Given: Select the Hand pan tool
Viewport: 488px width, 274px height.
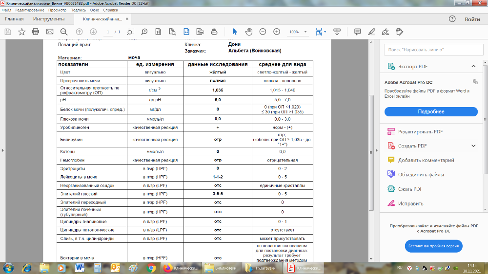Looking at the screenshot, I should (x=248, y=32).
